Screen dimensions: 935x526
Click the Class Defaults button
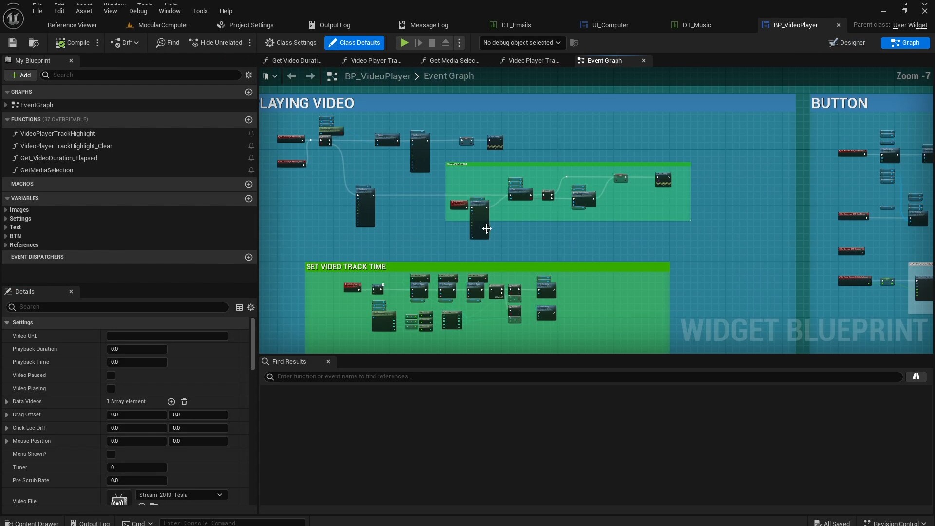click(355, 43)
